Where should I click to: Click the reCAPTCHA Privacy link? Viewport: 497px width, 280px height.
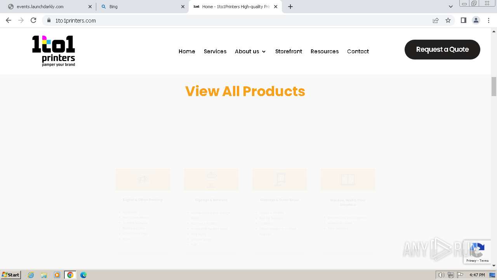tap(471, 261)
